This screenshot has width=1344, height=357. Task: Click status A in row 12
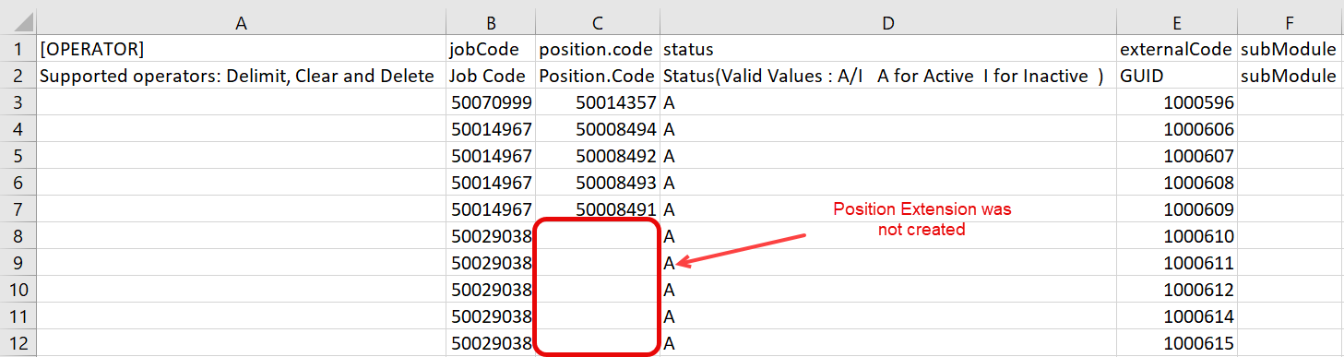pos(888,344)
